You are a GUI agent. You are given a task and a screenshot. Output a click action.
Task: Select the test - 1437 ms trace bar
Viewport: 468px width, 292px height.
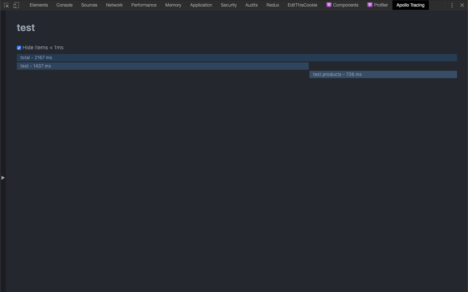coord(163,66)
